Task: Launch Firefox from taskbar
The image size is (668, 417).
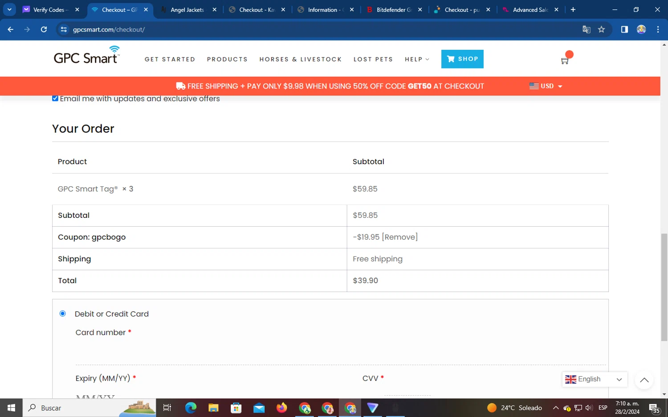Action: (281, 408)
